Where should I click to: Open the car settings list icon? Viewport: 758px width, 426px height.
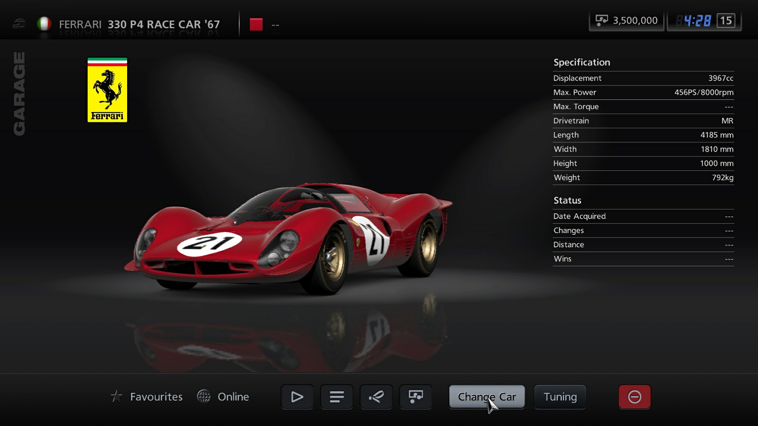(336, 397)
